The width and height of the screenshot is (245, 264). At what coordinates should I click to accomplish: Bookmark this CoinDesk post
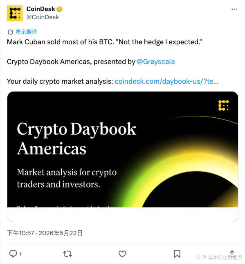(177, 254)
